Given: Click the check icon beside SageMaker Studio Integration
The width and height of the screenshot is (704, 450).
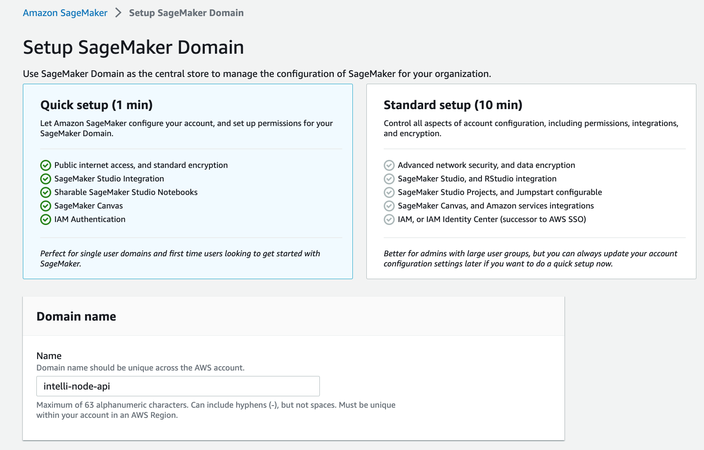Looking at the screenshot, I should coord(46,179).
